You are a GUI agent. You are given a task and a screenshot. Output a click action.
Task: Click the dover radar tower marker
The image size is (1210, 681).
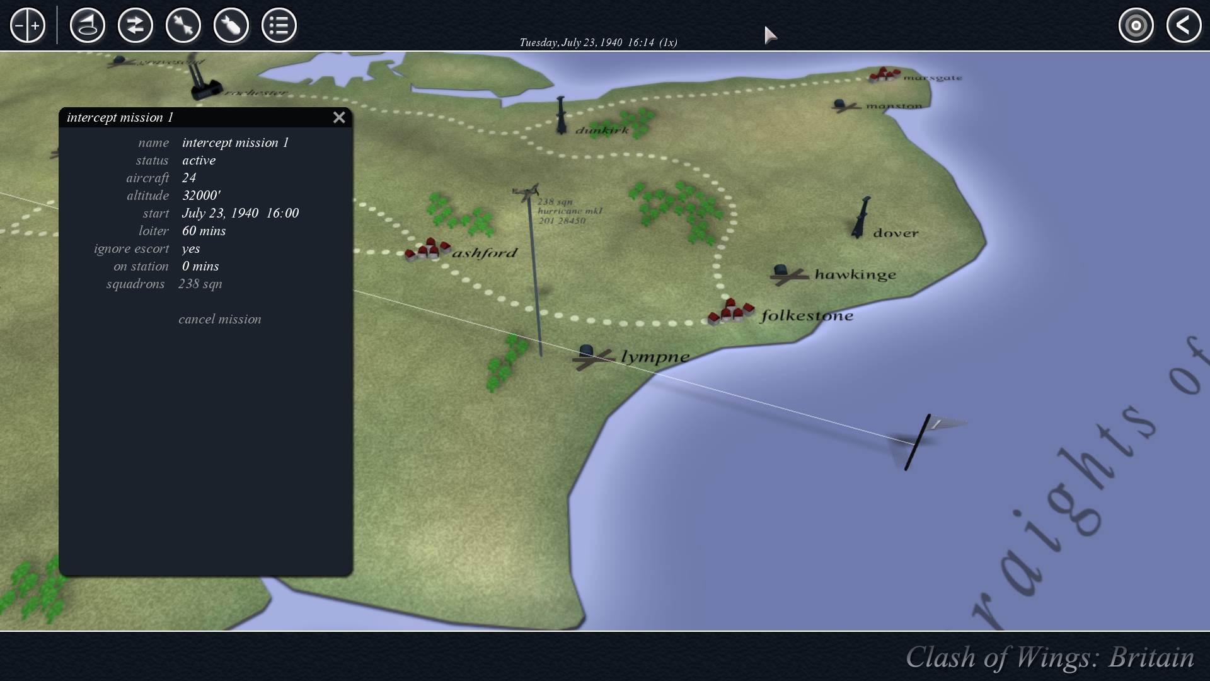(861, 218)
